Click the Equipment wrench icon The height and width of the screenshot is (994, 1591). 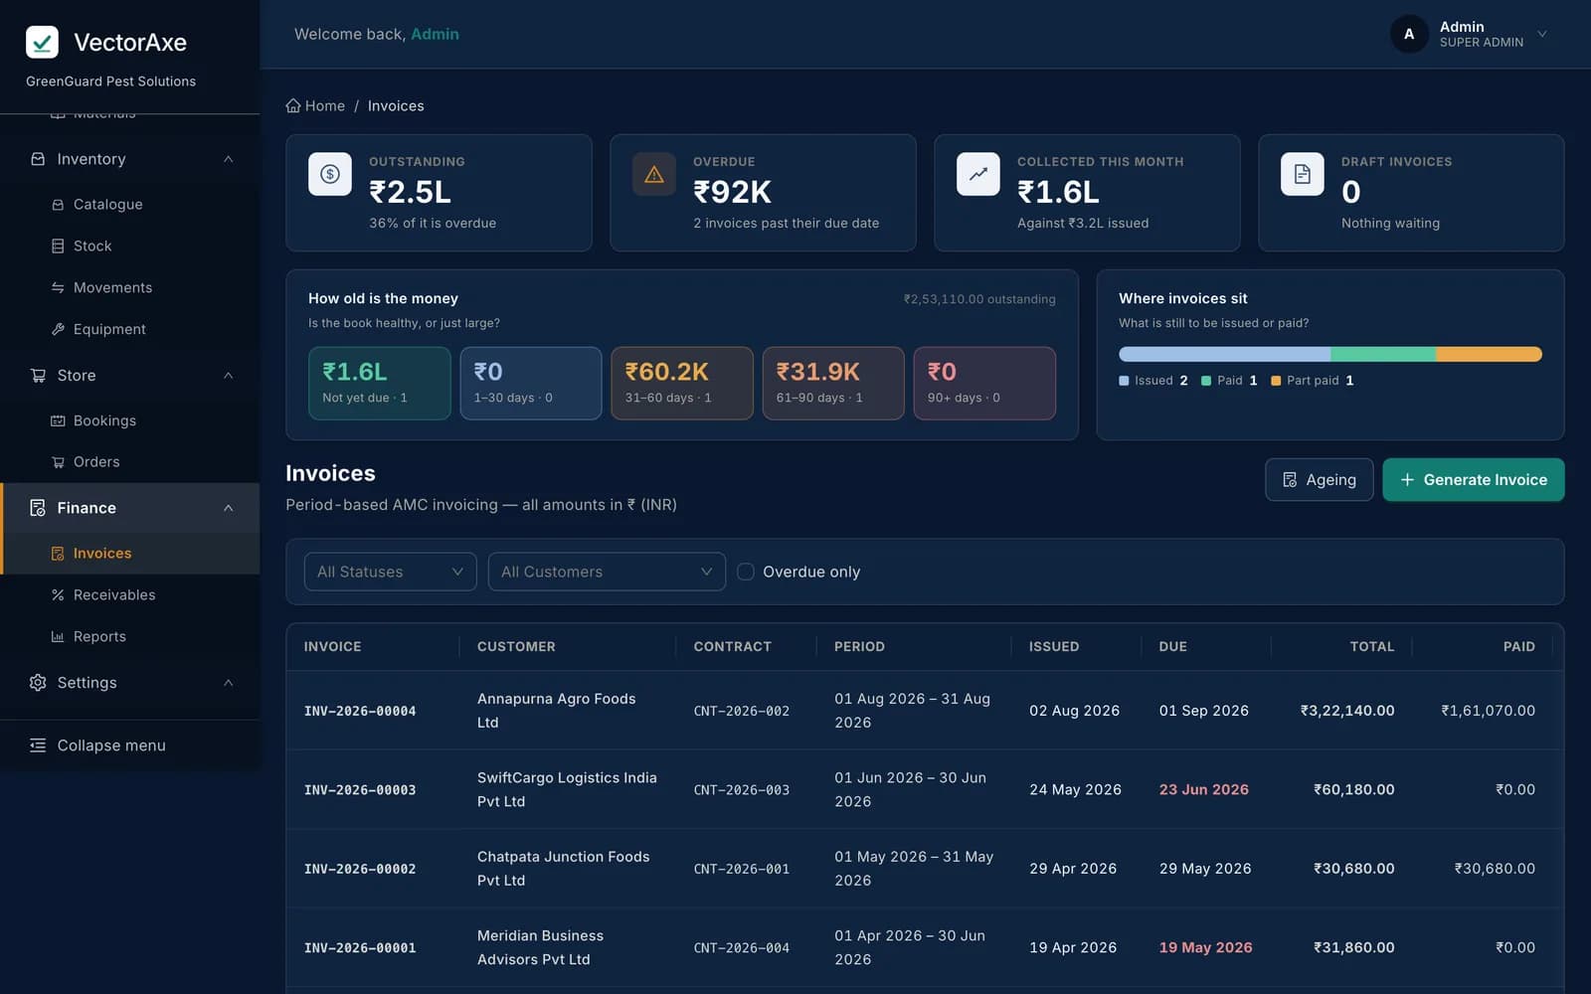tap(58, 329)
